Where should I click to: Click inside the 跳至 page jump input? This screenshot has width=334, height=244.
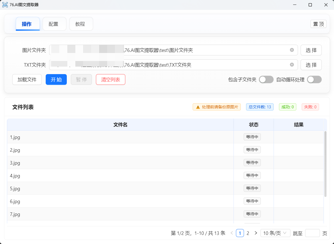pos(313,233)
